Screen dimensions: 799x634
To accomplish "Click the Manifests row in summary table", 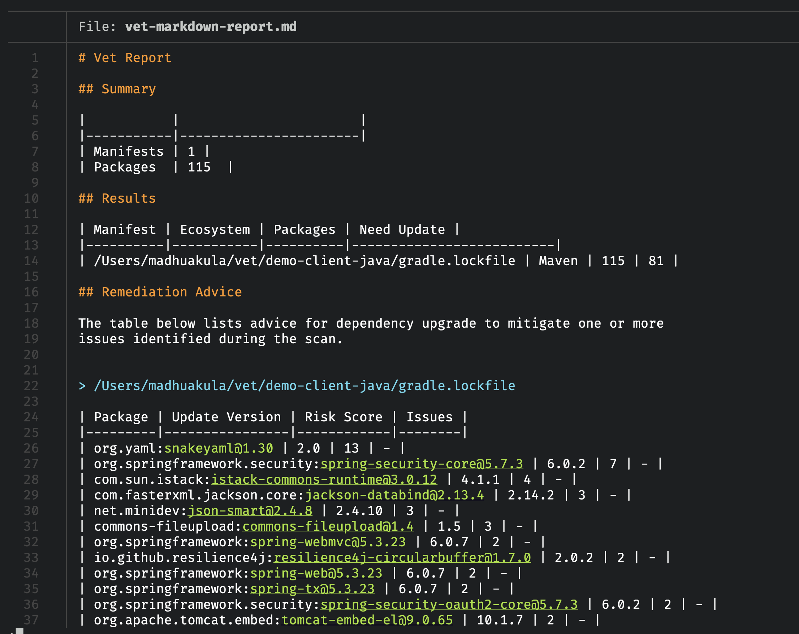I will coord(145,152).
